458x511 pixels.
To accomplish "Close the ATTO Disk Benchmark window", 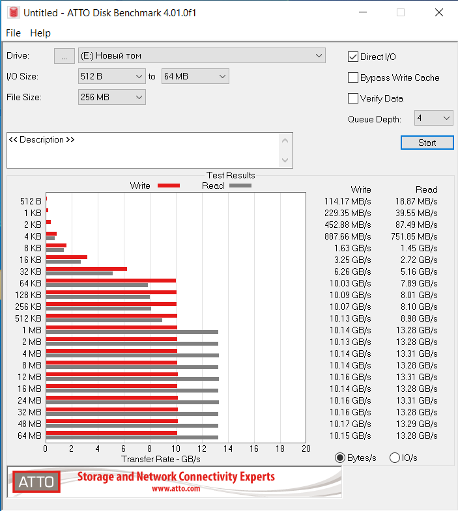I will 439,12.
